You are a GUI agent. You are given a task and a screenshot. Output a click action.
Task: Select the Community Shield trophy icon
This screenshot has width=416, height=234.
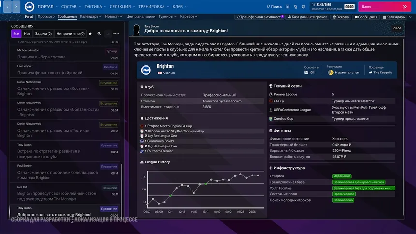point(142,141)
